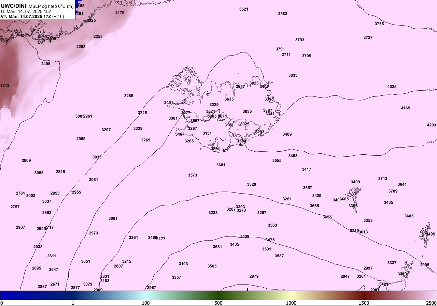Click the 4203 height value
Screen dimensions: 437x306
click(432, 125)
